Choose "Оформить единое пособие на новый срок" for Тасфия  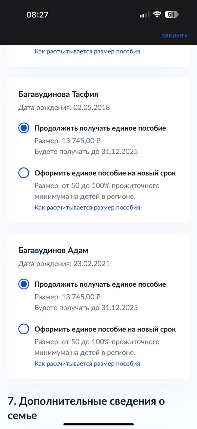24,173
